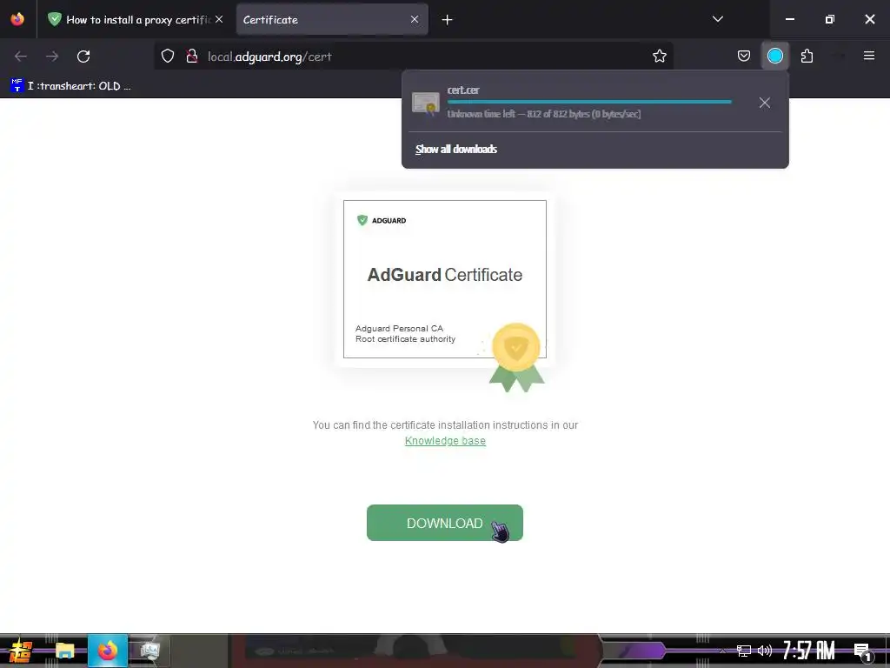Click the green DOWNLOAD button
This screenshot has height=668, width=890.
click(x=444, y=523)
